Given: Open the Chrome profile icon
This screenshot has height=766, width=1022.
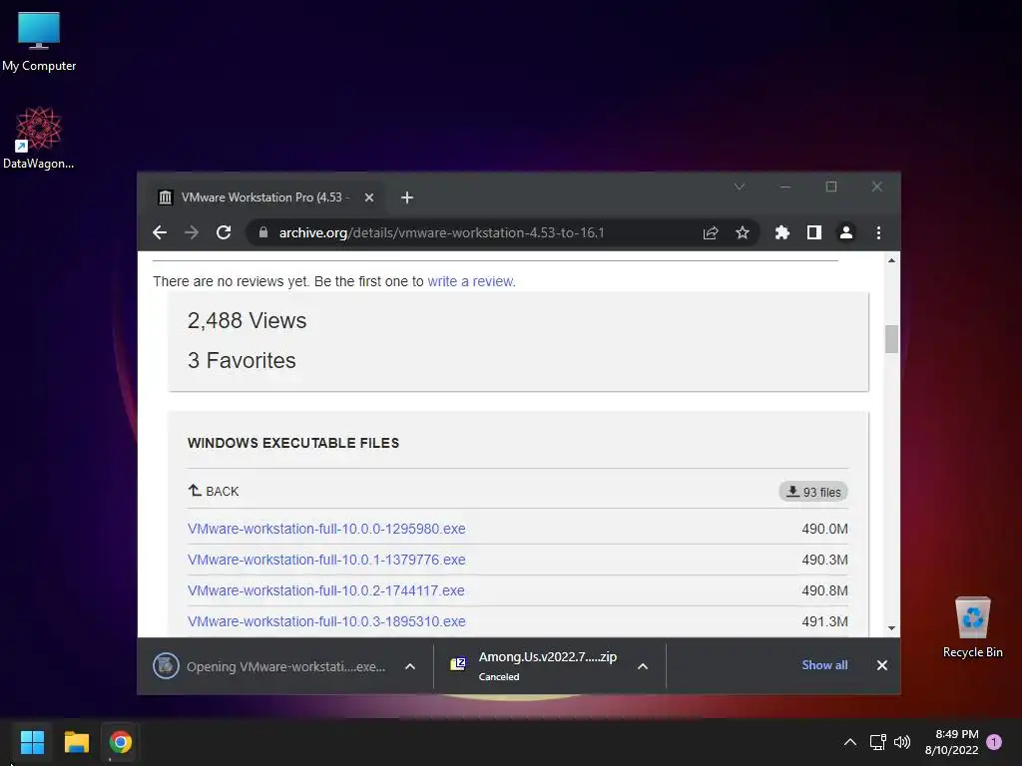Looking at the screenshot, I should coord(846,232).
